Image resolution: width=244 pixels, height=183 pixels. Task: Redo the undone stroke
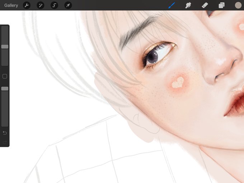coord(5,142)
